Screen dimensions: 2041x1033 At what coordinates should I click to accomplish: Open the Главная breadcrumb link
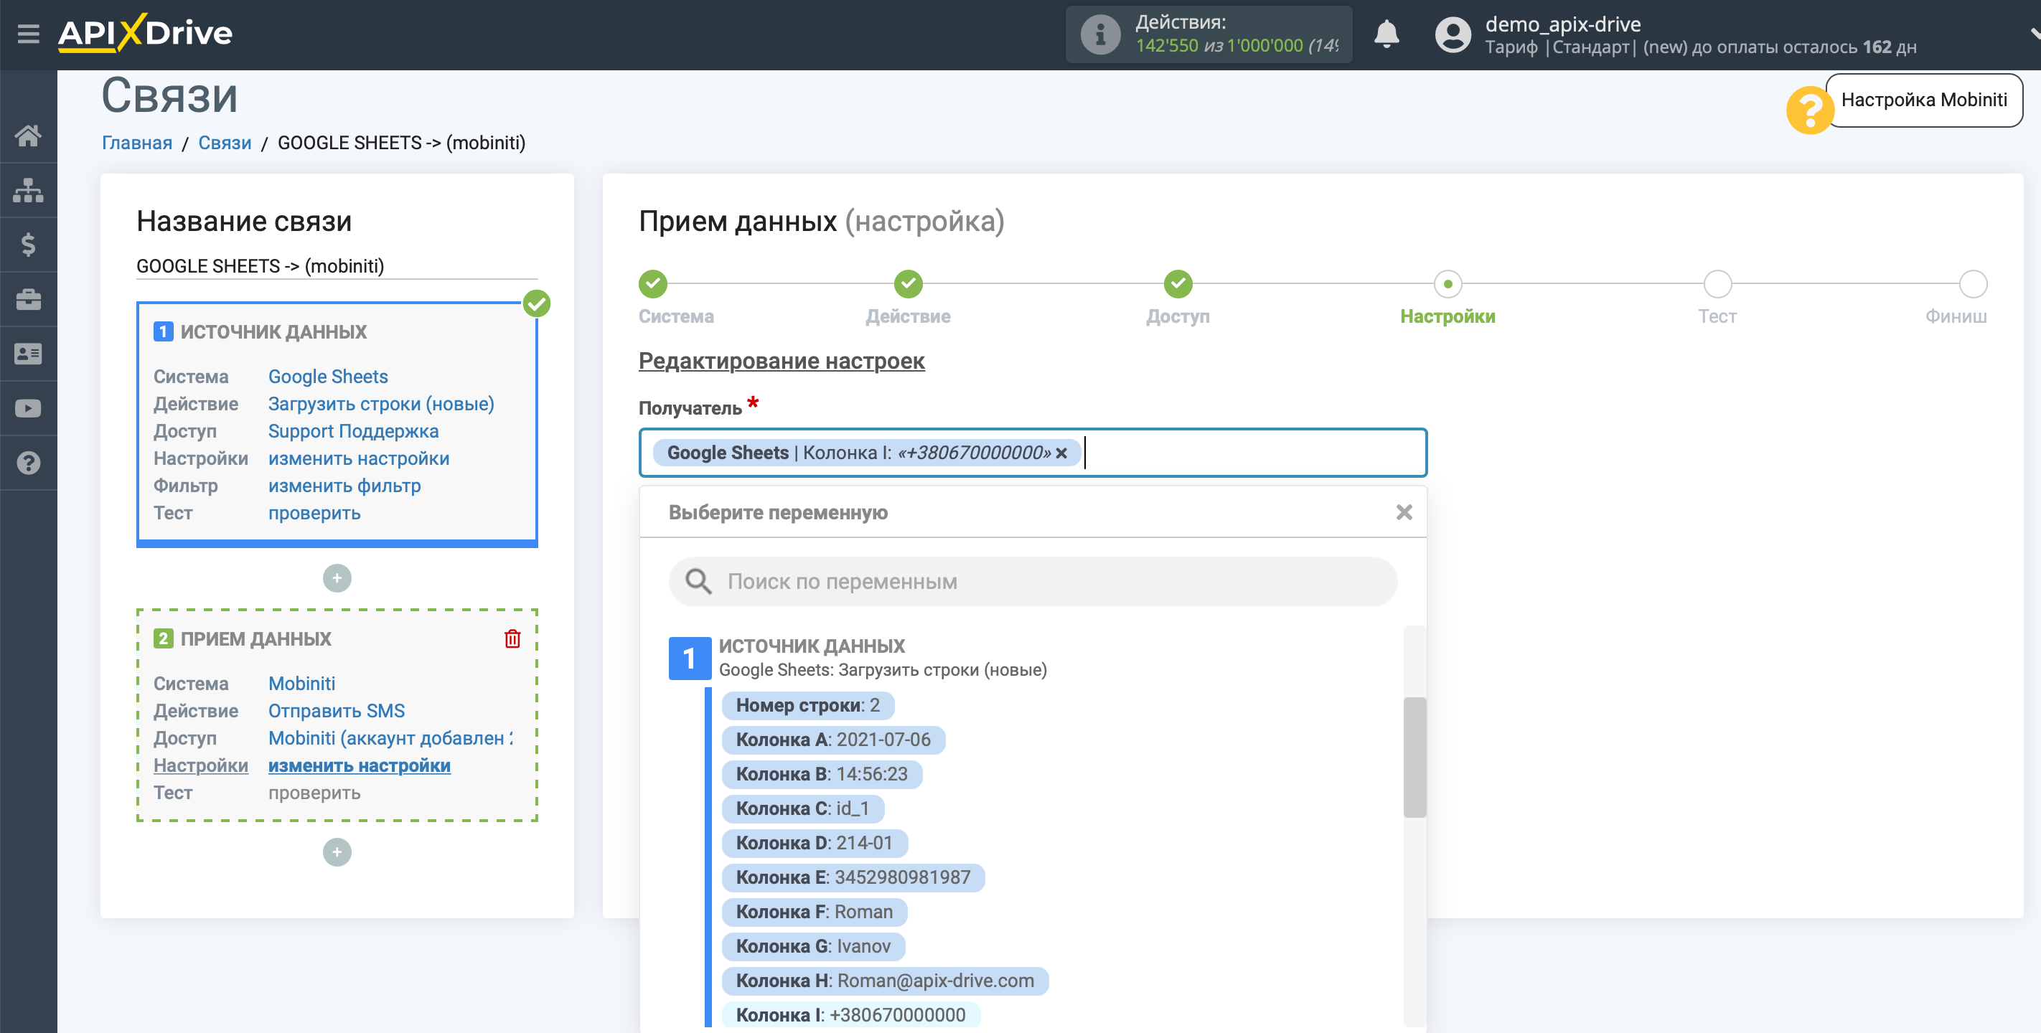point(136,143)
